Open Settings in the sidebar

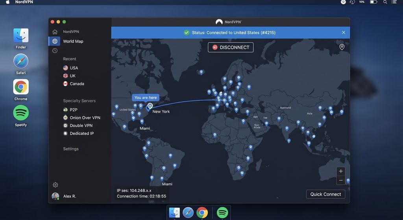71,149
